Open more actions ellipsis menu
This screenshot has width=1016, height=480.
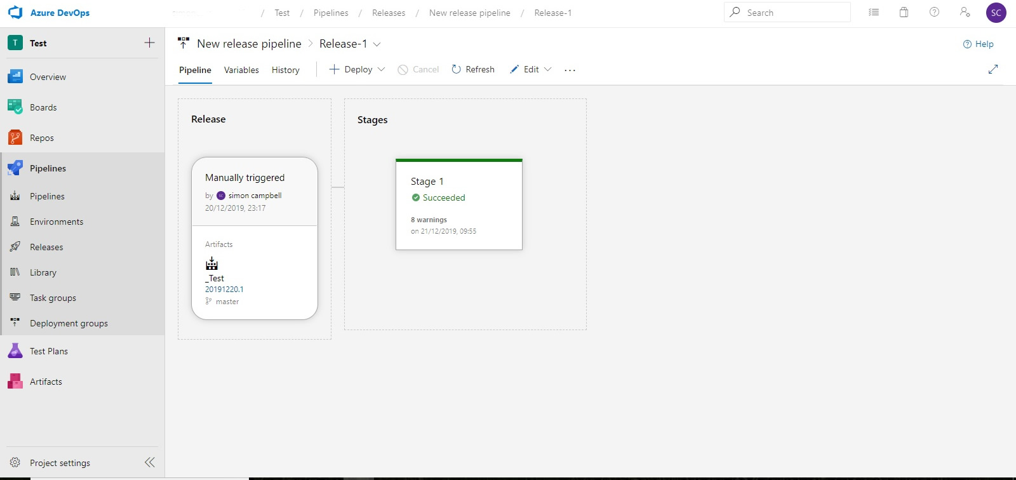click(x=570, y=70)
